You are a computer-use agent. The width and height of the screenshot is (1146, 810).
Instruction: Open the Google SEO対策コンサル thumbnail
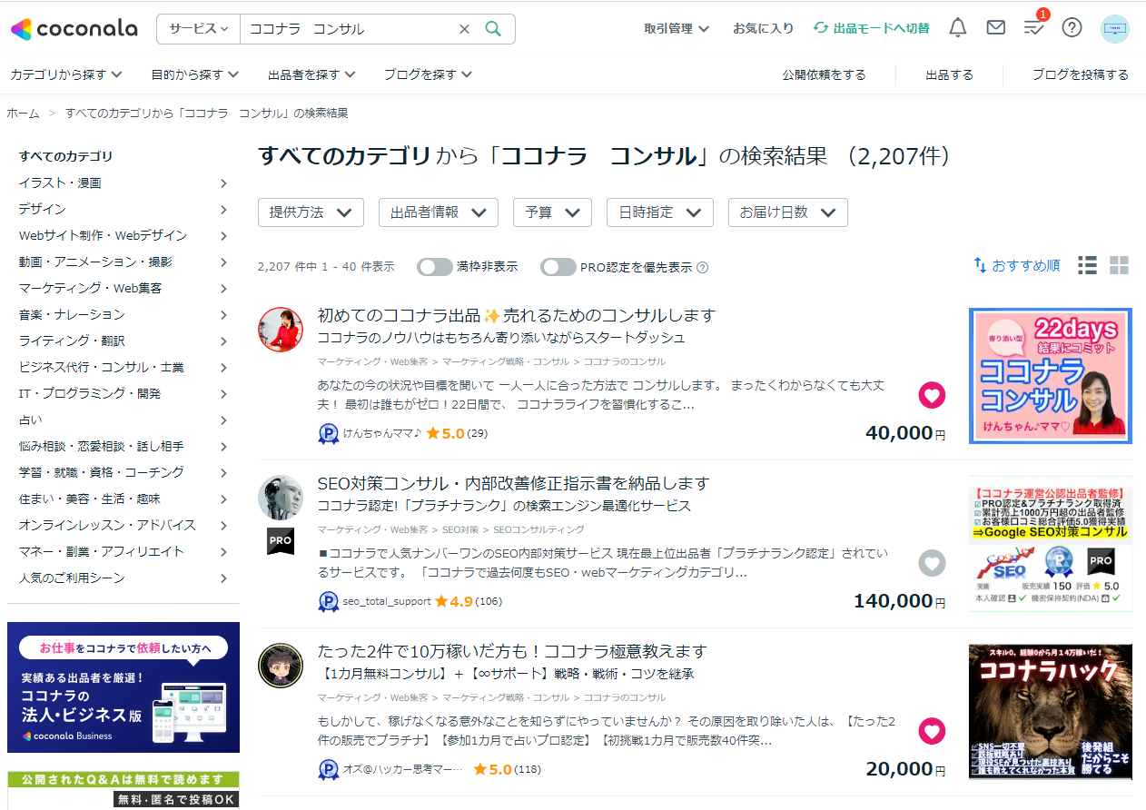coord(1051,543)
